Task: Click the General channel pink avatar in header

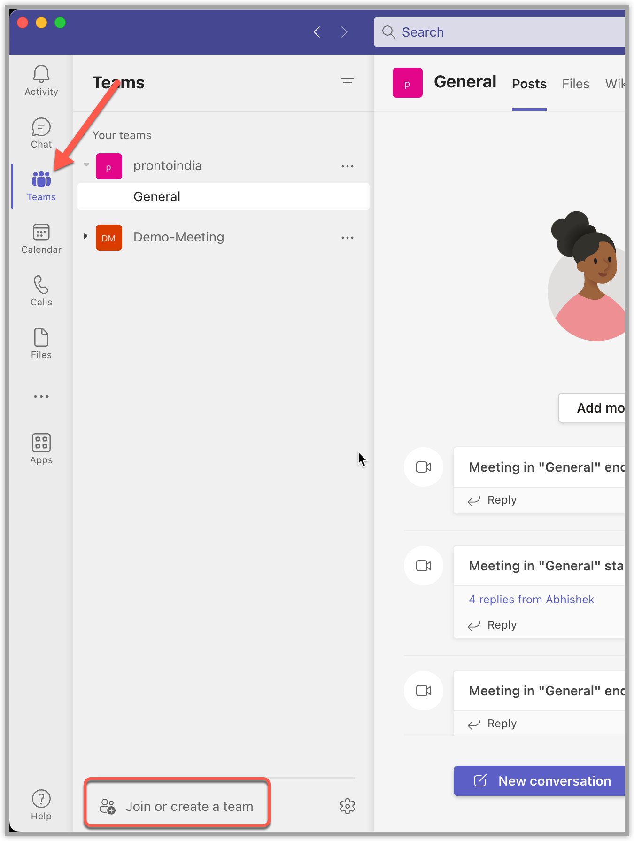Action: [x=408, y=83]
